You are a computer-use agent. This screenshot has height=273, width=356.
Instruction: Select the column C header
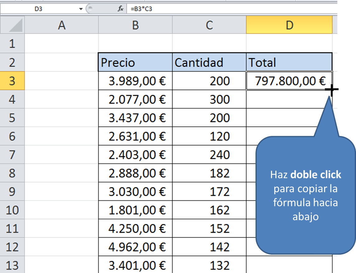click(x=209, y=25)
